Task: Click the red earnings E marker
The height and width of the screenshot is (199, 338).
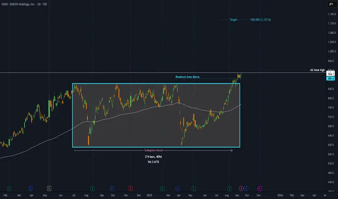Action: (x=130, y=188)
